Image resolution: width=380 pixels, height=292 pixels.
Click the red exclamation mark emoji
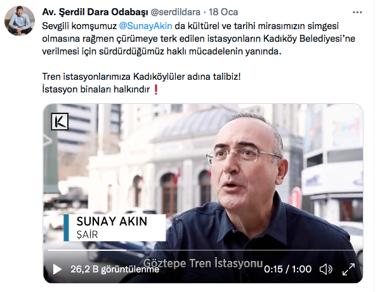pos(156,89)
